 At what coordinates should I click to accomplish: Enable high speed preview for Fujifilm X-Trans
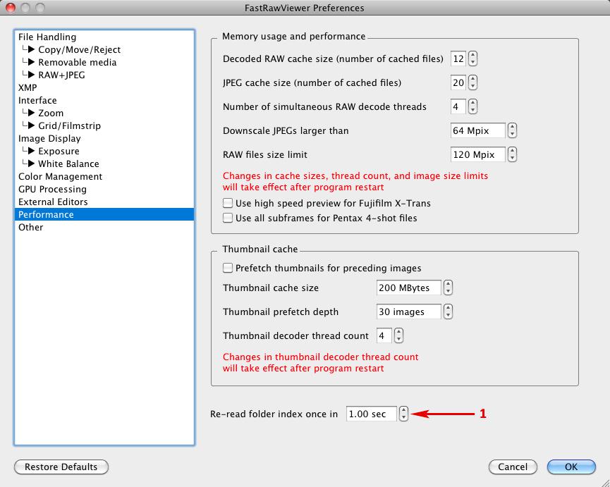point(228,203)
